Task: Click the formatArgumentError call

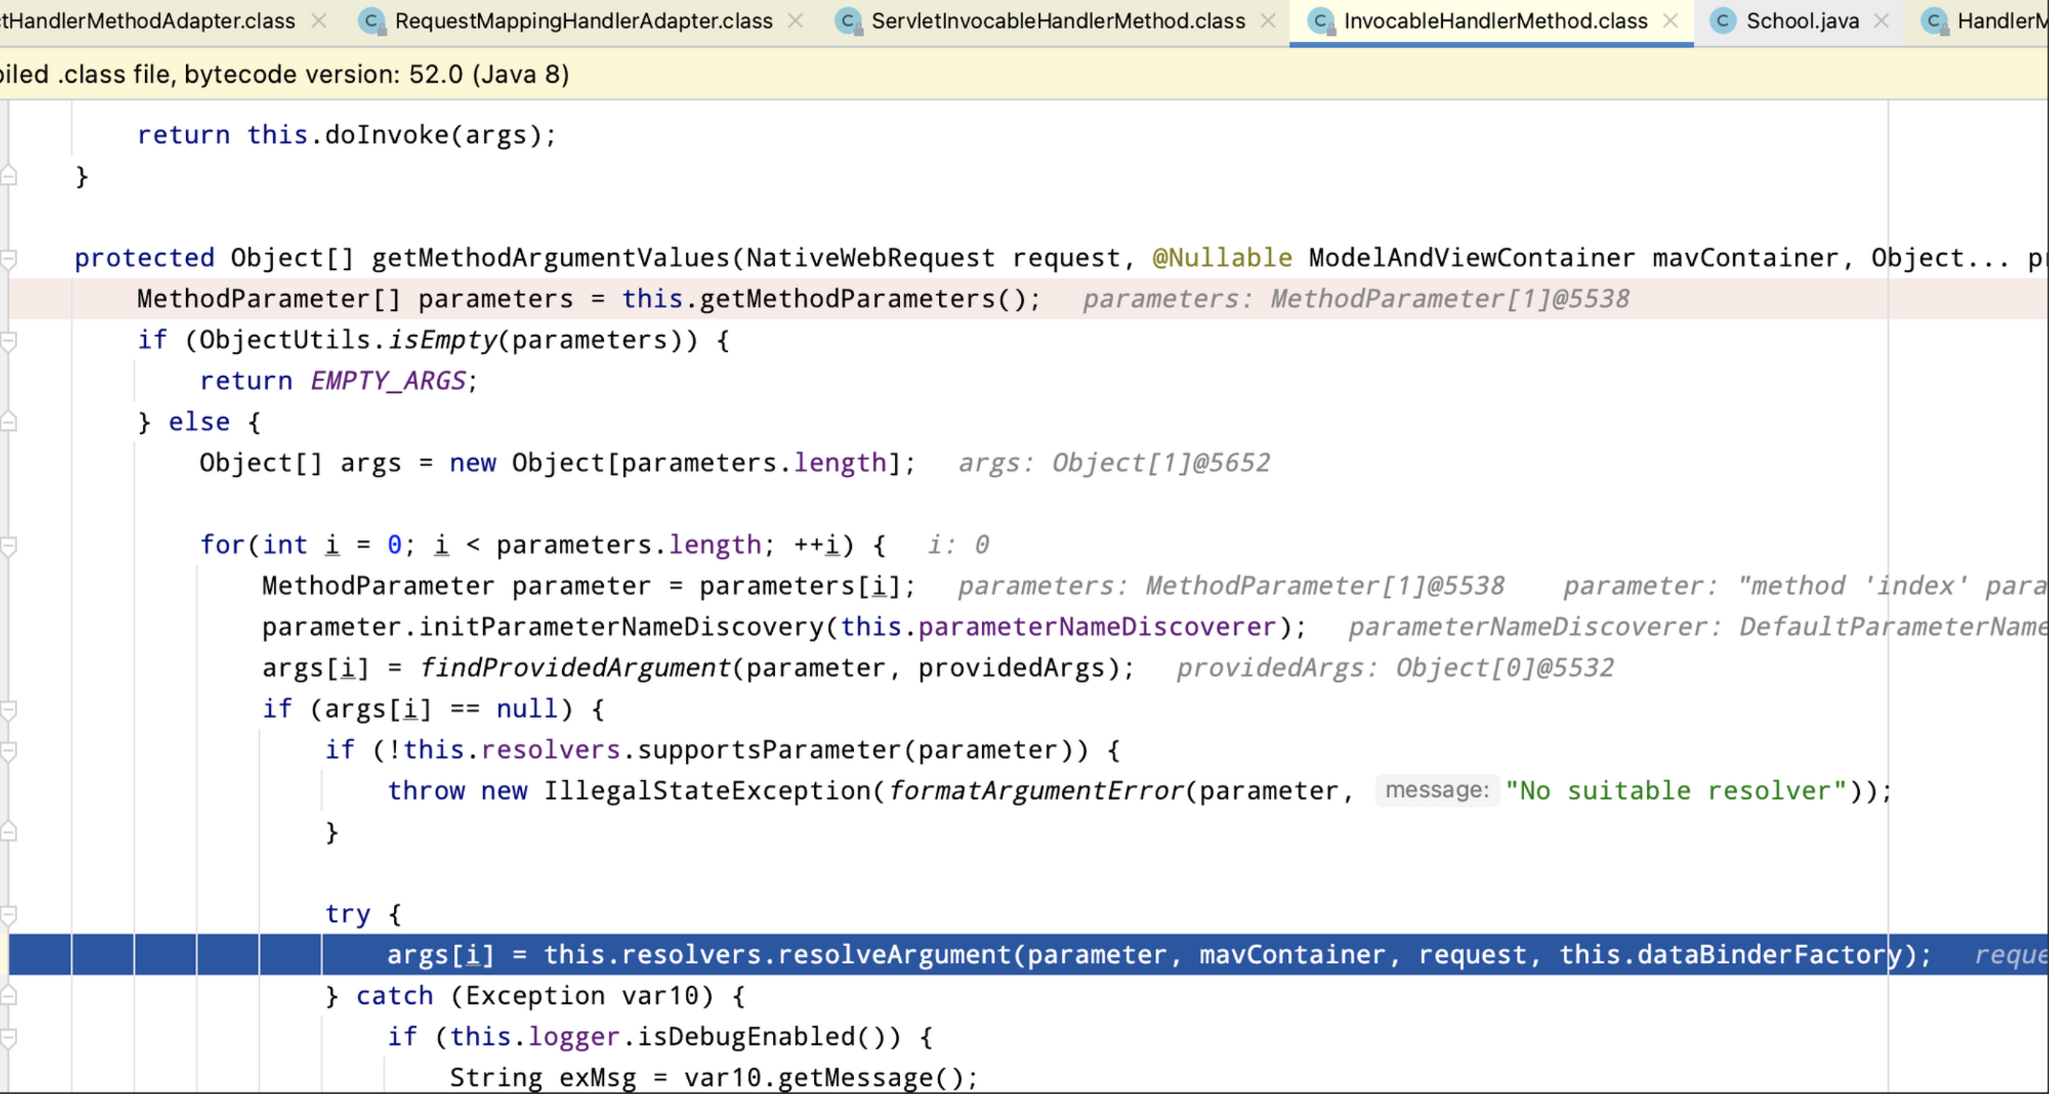Action: click(1036, 791)
